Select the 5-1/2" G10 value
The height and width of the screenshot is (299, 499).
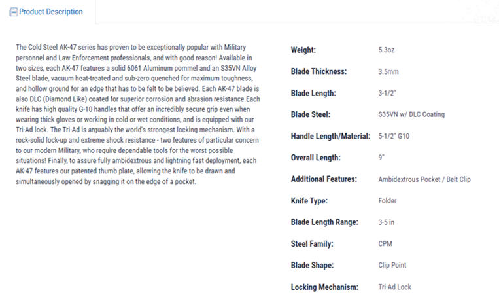[394, 136]
